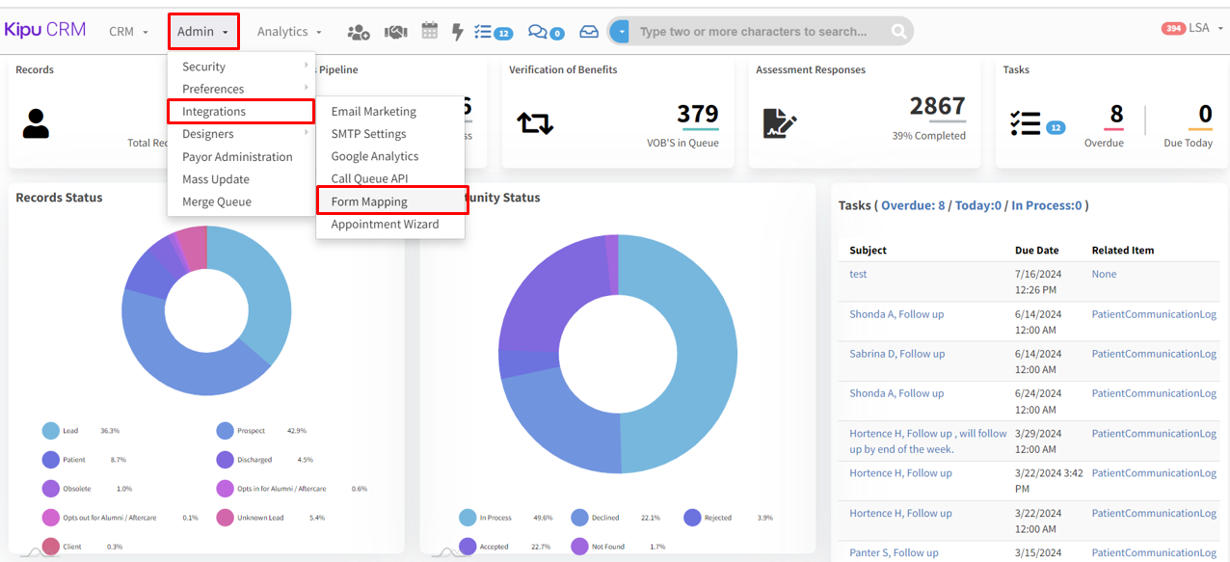Screen dimensions: 1230x562
Task: Toggle the Declined legend item
Action: coord(581,518)
